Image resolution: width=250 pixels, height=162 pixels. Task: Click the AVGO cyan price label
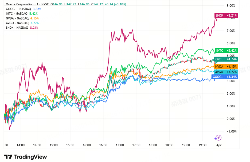coord(226,72)
